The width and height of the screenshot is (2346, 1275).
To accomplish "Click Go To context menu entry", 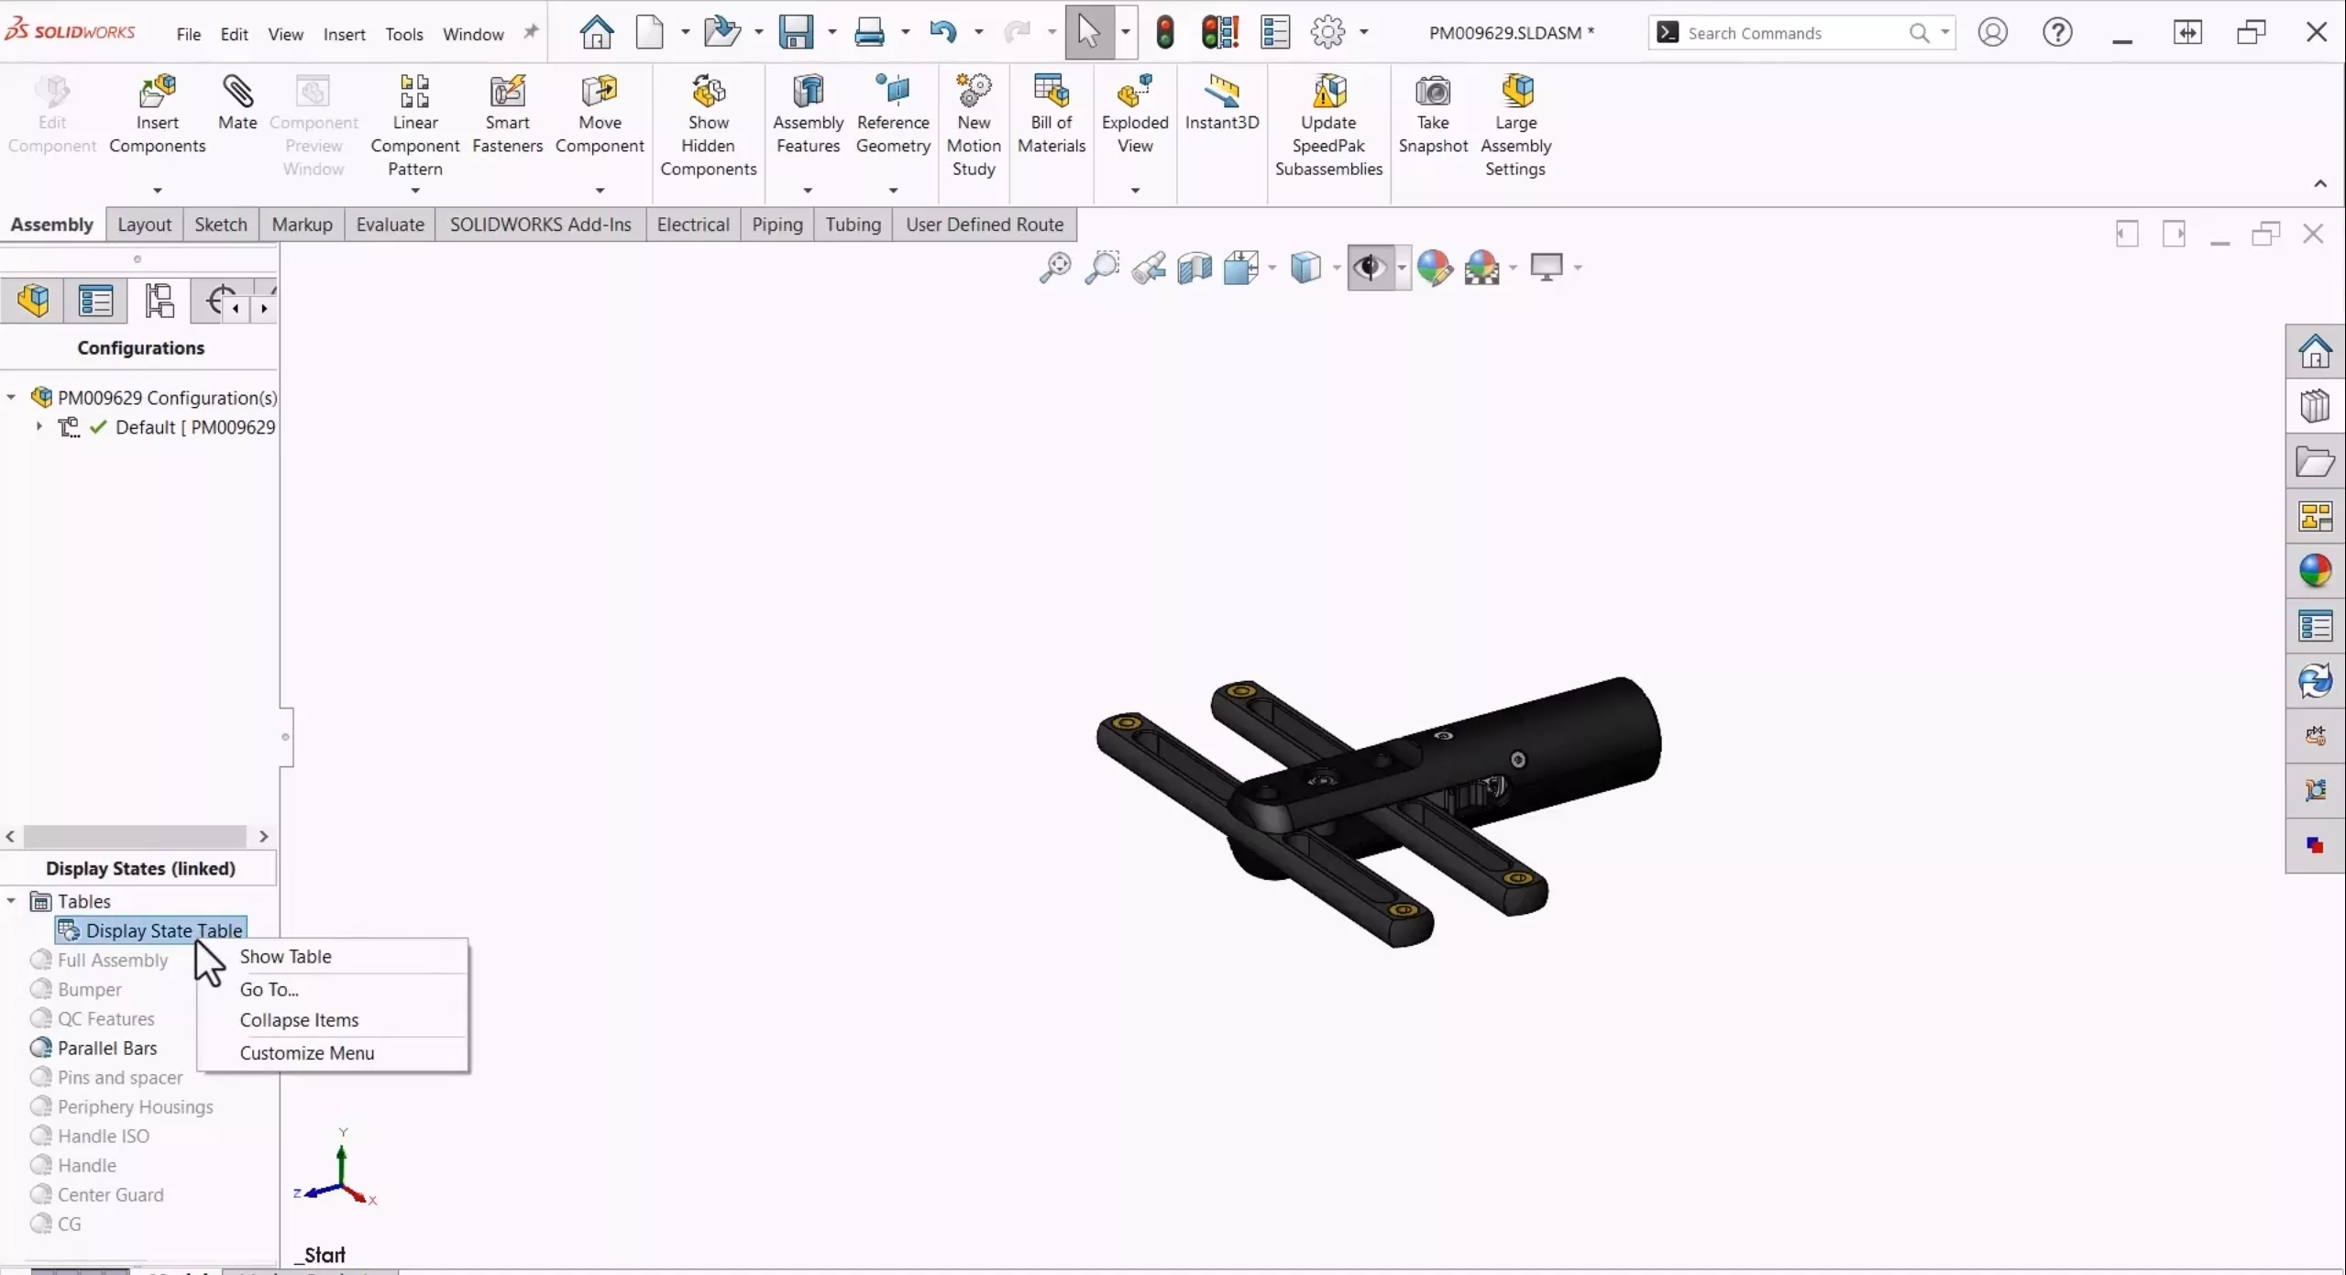I will pos(269,989).
